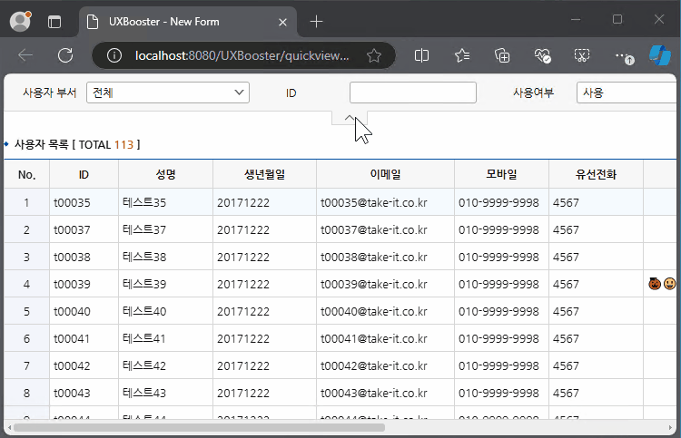This screenshot has height=438, width=681.
Task: Sort by the 성명 column header
Action: click(165, 174)
